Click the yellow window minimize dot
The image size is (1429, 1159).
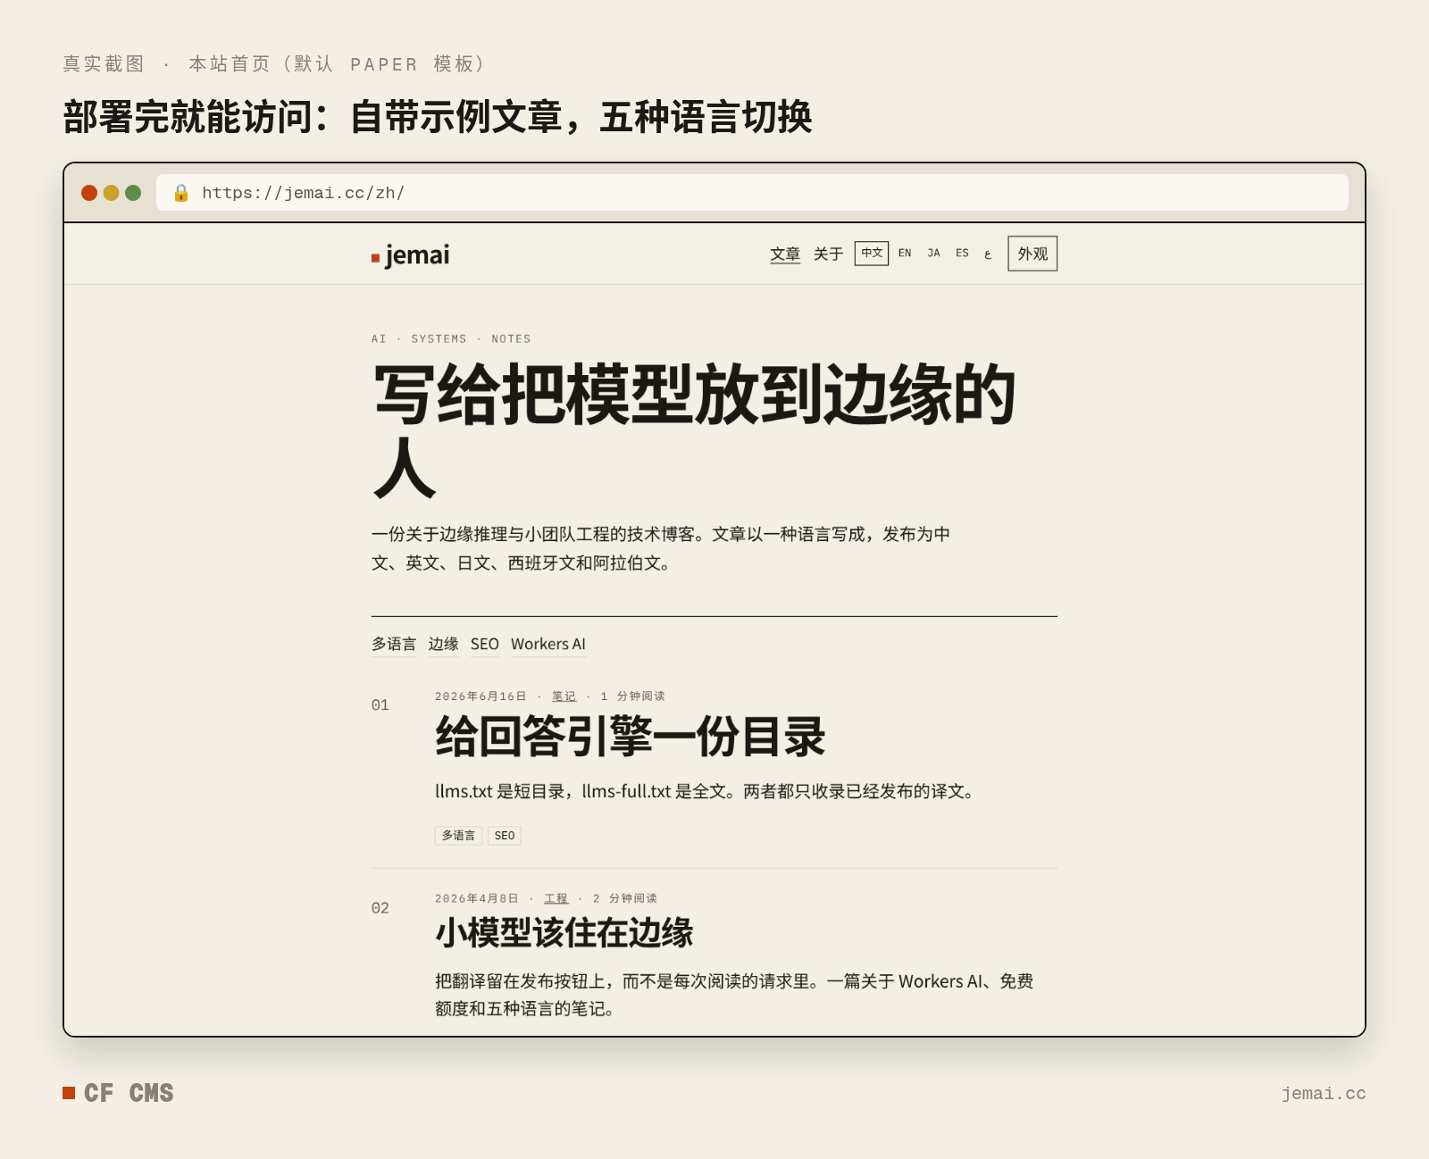tap(112, 193)
